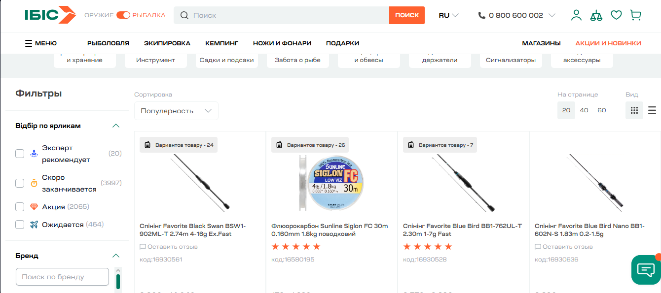Image resolution: width=661 pixels, height=293 pixels.
Task: Open the shopping cart icon
Action: [636, 15]
